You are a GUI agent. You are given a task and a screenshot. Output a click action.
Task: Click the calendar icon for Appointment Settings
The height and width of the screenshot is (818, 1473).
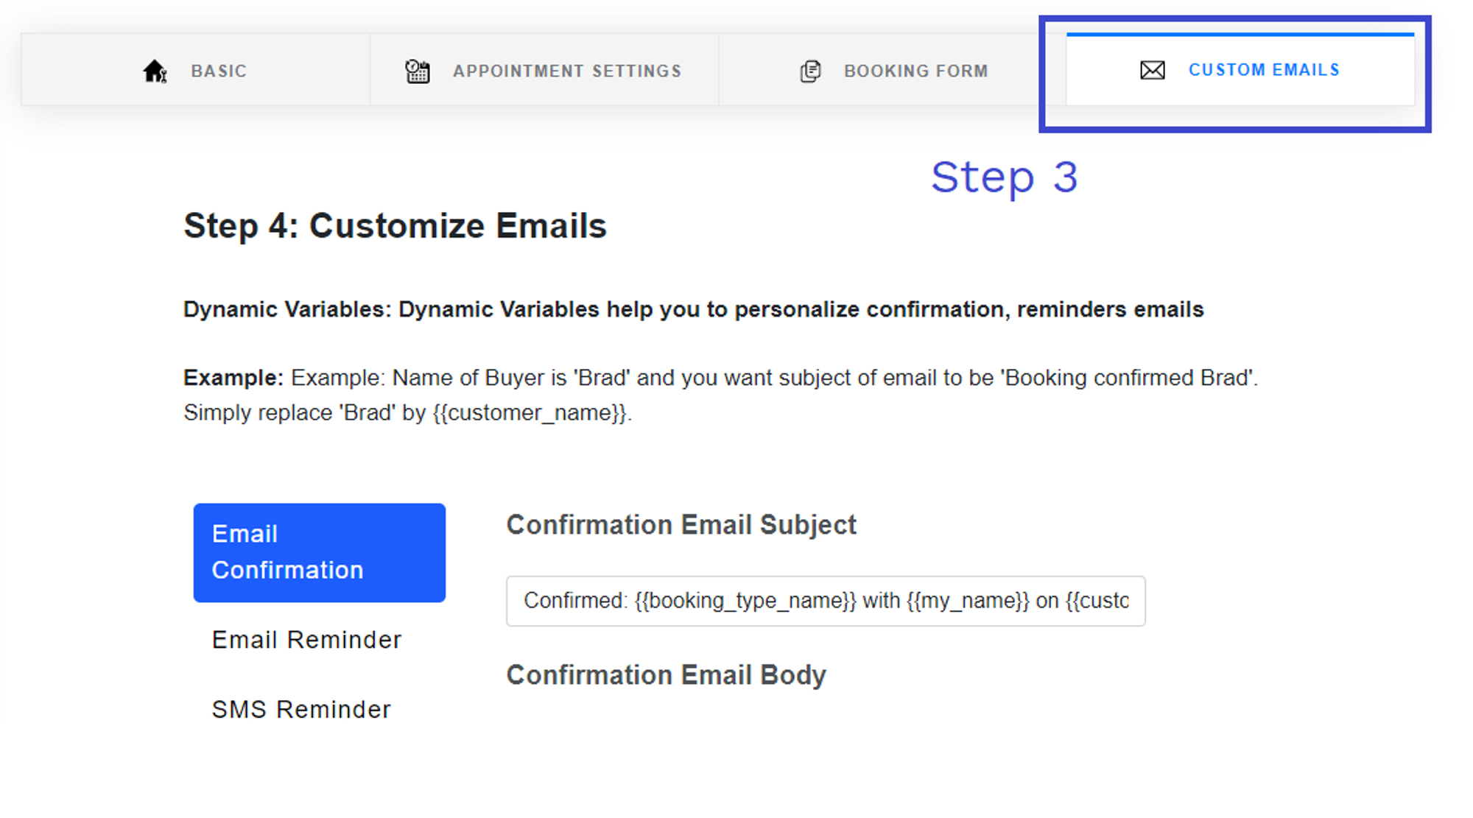pyautogui.click(x=418, y=71)
